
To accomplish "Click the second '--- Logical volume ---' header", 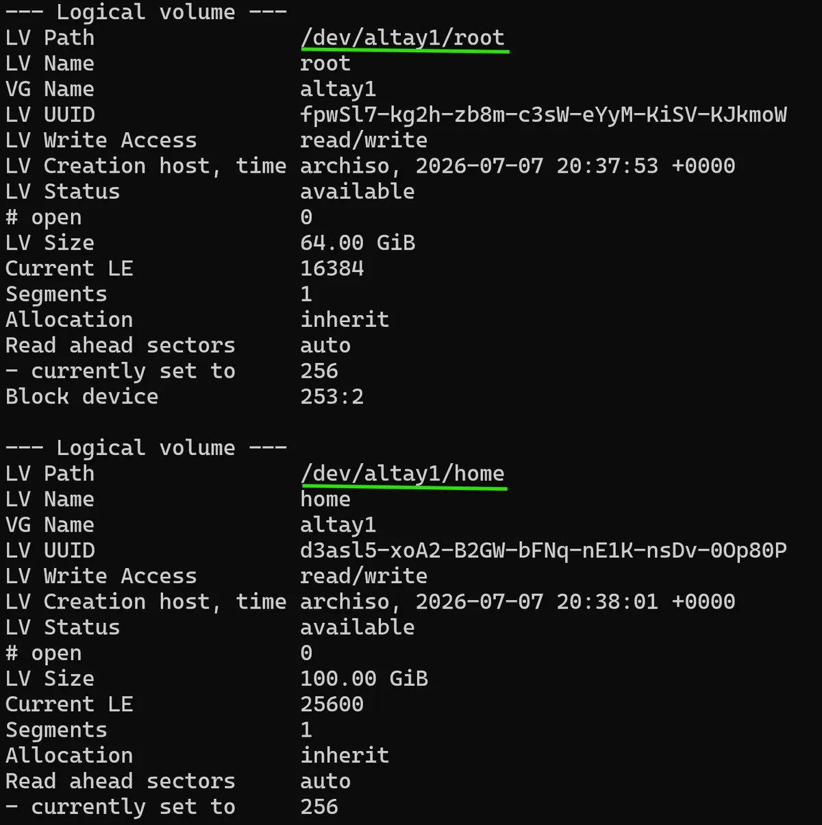I will (146, 447).
